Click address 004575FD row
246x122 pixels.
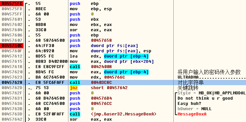pos(12,9)
